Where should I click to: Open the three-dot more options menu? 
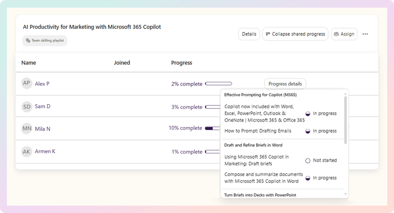click(x=365, y=34)
